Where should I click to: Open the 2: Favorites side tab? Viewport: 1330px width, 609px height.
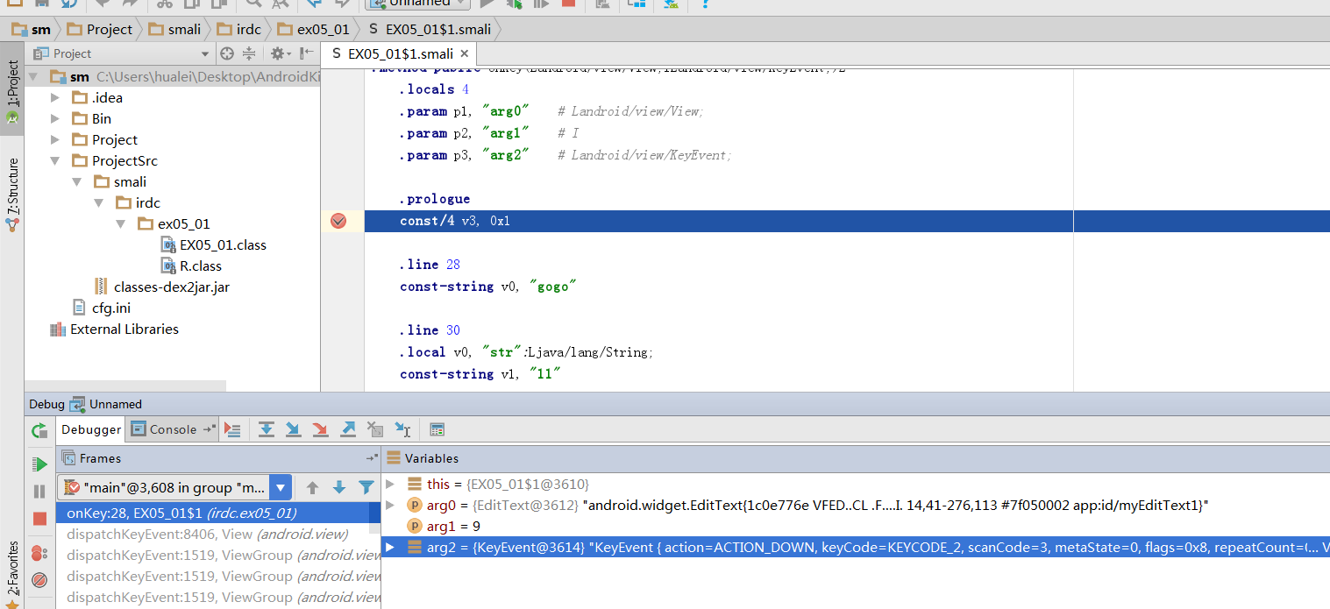click(12, 574)
